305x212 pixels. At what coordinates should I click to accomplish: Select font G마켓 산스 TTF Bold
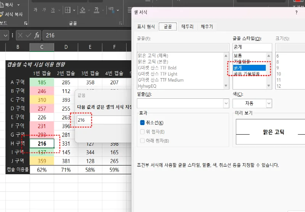coord(157,68)
